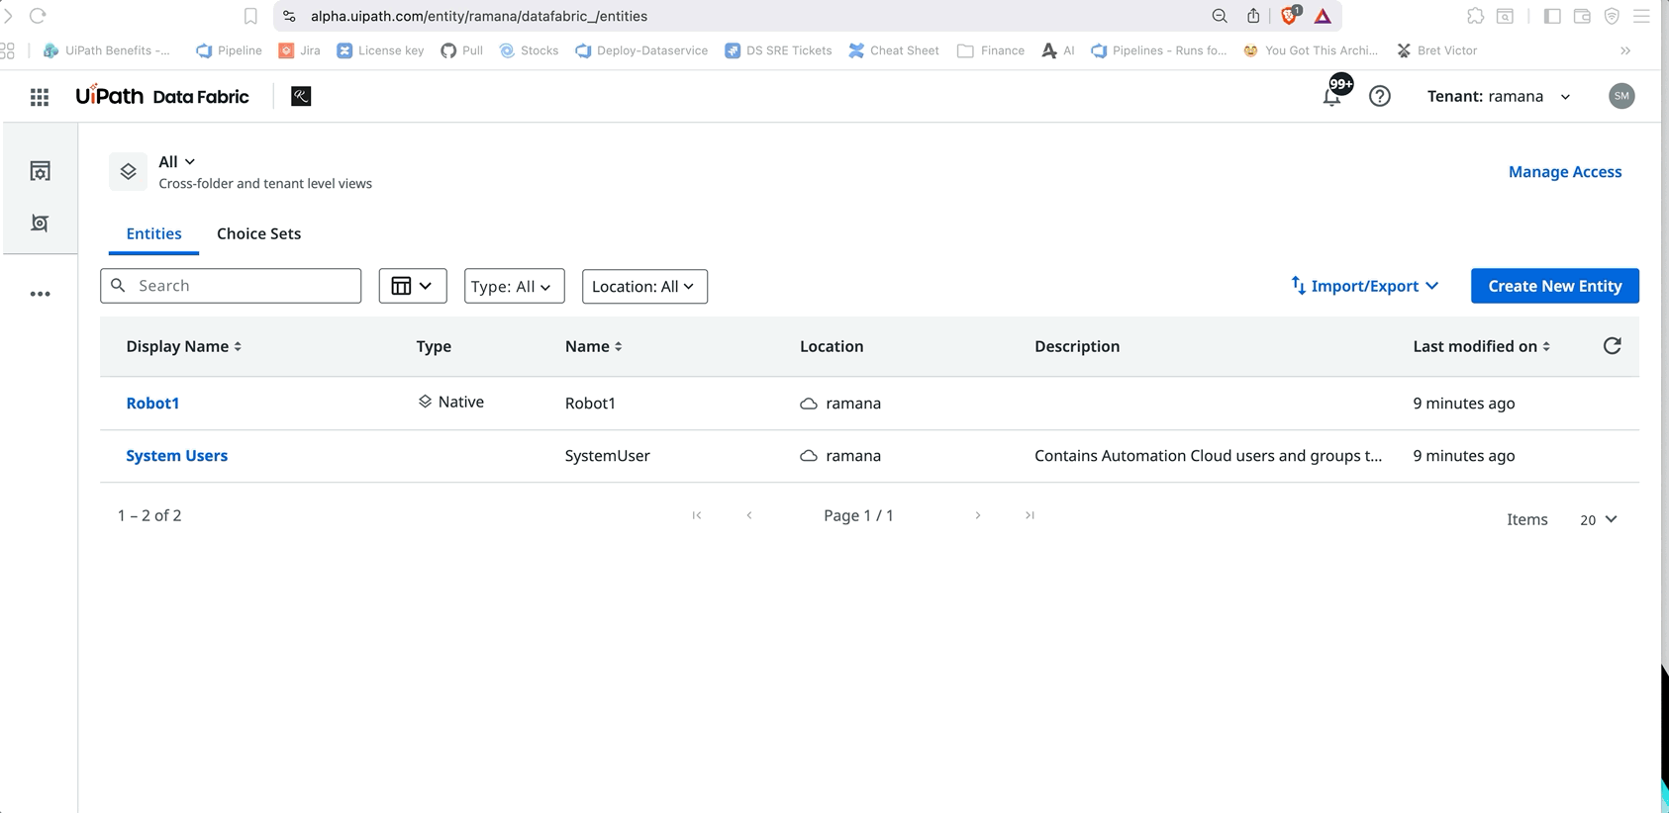Switch to the Choice Sets tab
The width and height of the screenshot is (1669, 813).
(x=258, y=233)
